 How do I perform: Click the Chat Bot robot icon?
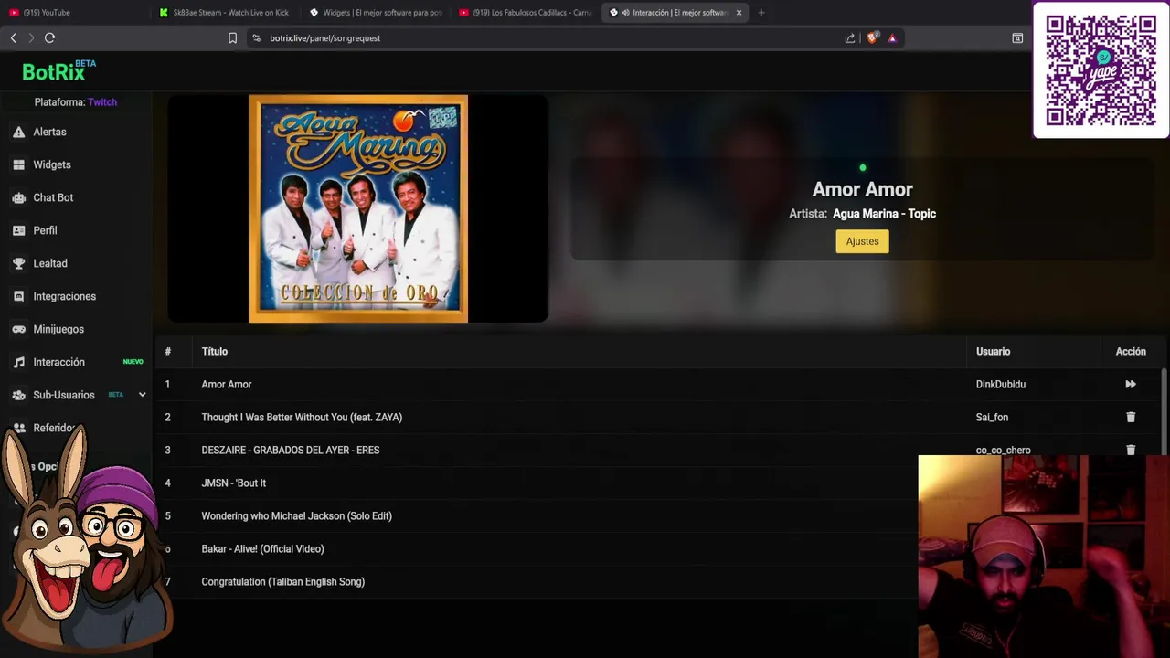coord(18,197)
